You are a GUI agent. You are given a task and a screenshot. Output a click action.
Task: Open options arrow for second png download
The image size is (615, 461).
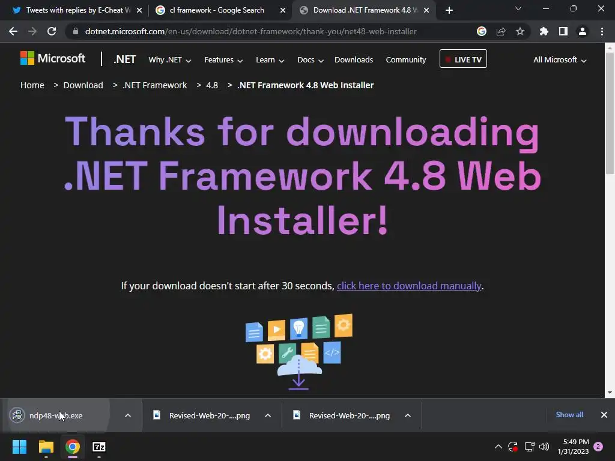[408, 415]
